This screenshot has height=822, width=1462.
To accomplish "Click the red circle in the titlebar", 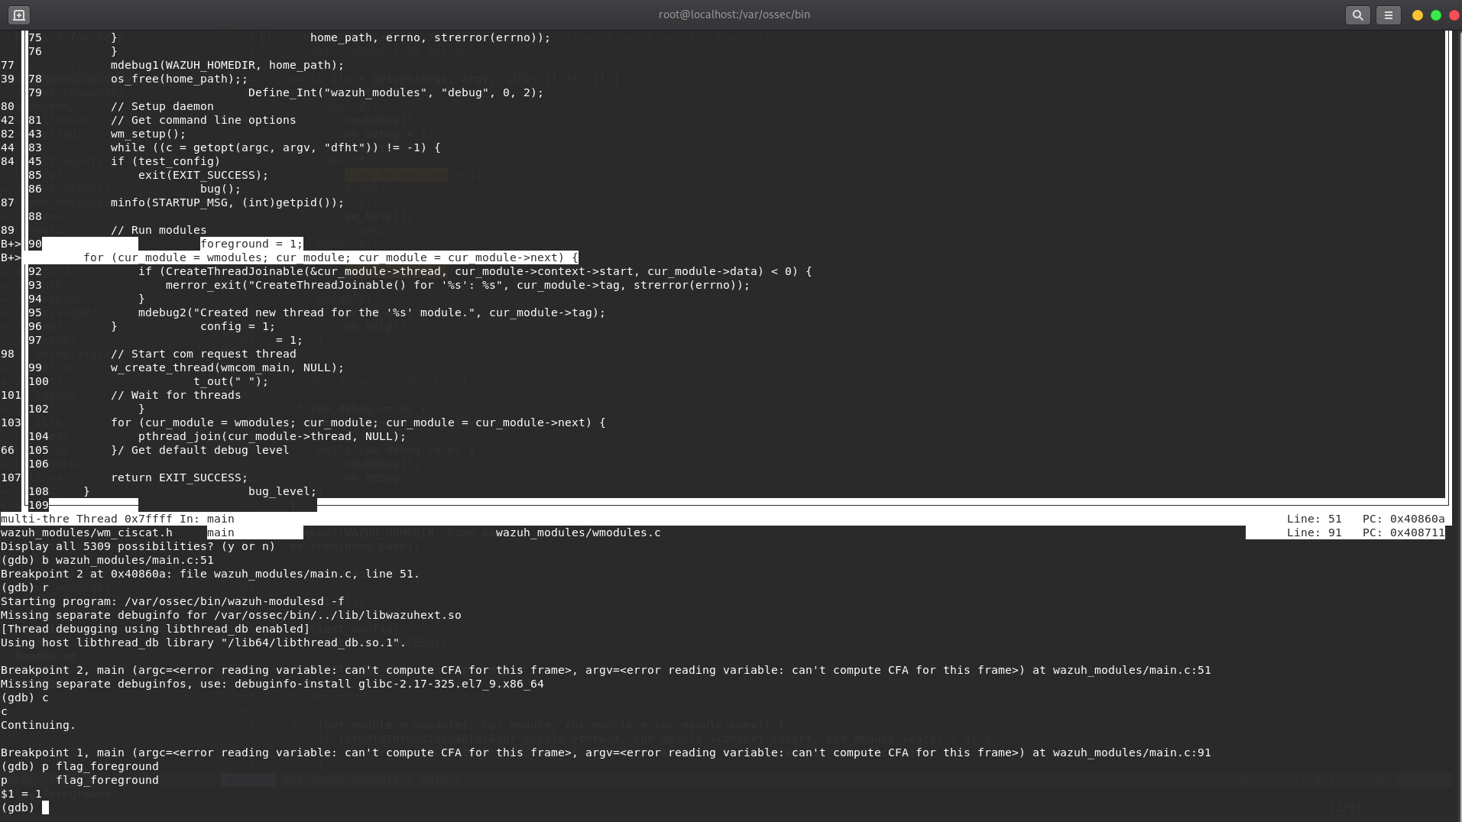I will 1453,14.
